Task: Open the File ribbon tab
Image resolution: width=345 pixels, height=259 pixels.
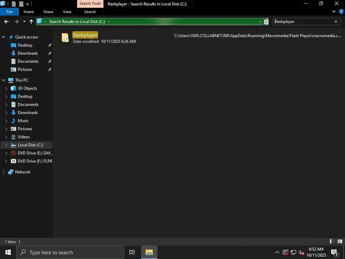Action: tap(9, 12)
